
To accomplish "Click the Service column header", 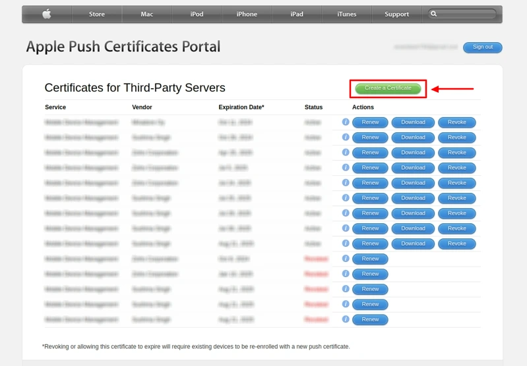I will point(55,107).
